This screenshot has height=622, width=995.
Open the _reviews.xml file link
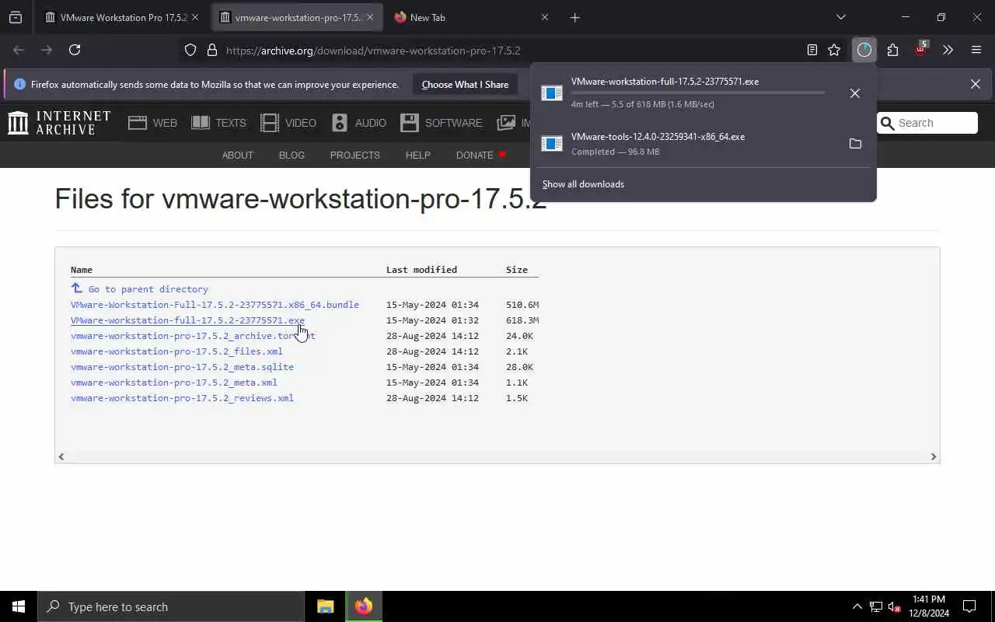pyautogui.click(x=182, y=398)
